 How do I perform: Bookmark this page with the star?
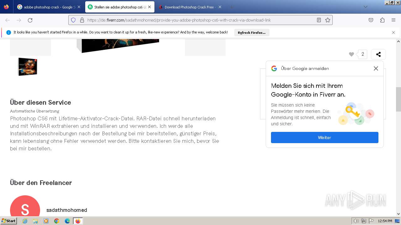point(328,20)
